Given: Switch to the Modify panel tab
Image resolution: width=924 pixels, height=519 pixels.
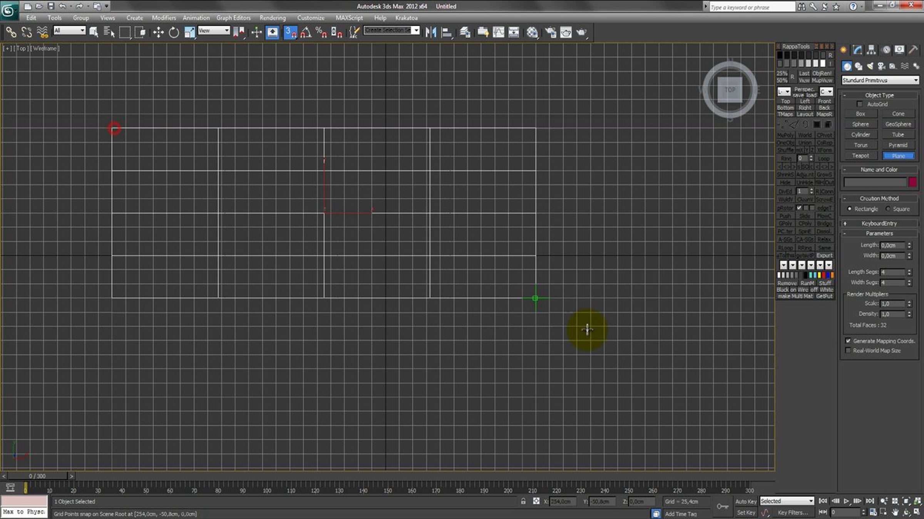Looking at the screenshot, I should tap(857, 50).
